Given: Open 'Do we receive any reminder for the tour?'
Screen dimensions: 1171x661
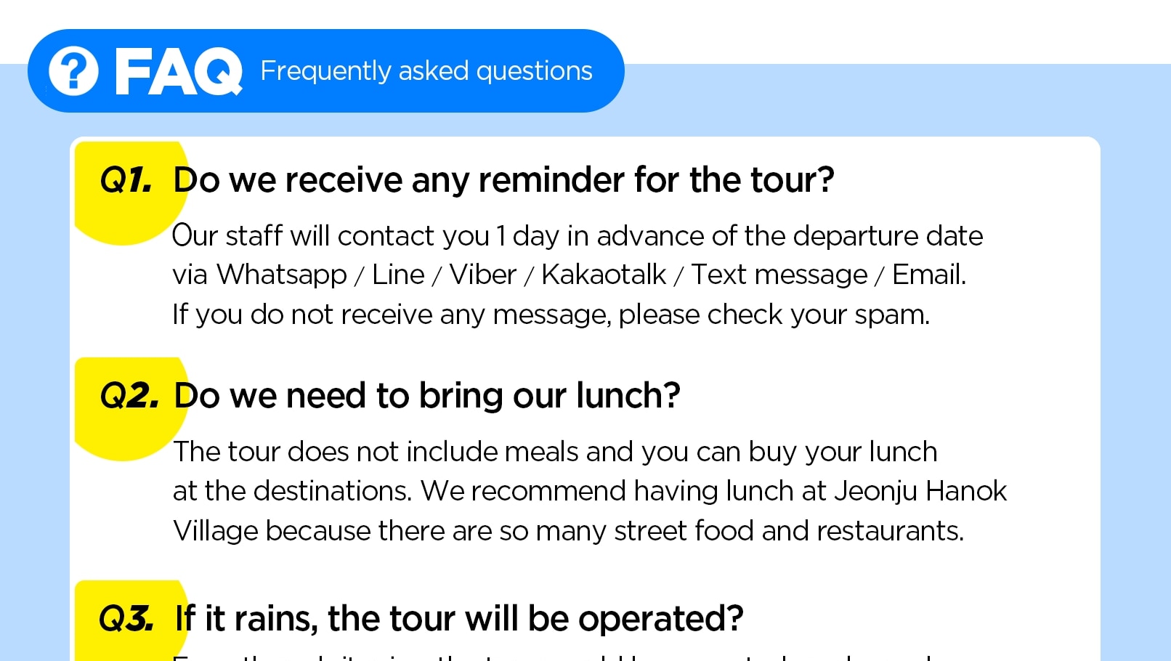Looking at the screenshot, I should pyautogui.click(x=503, y=179).
